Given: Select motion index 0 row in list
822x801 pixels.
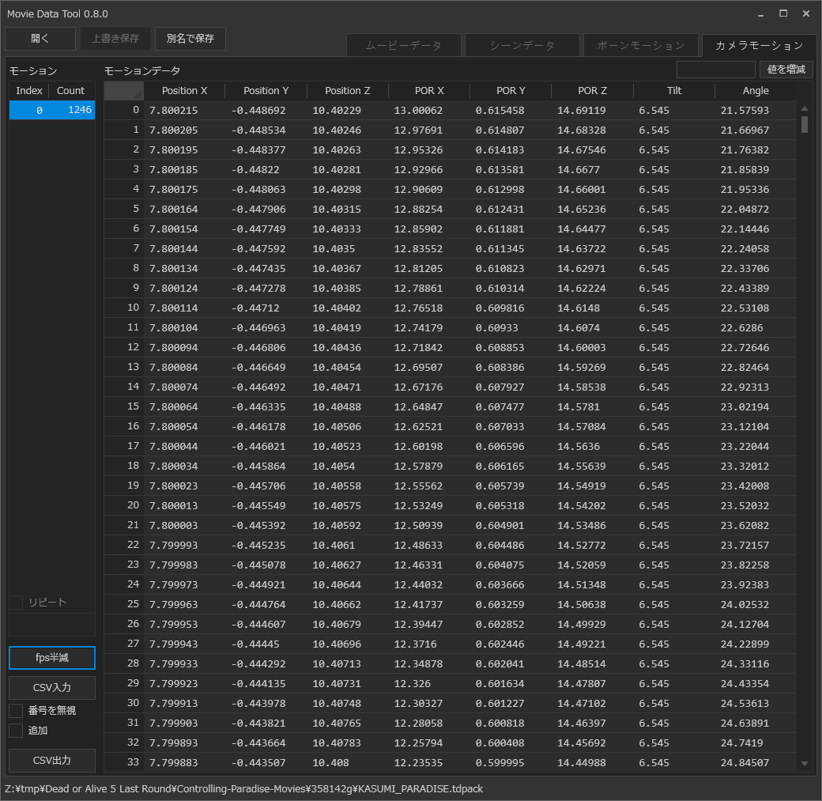Looking at the screenshot, I should point(52,111).
